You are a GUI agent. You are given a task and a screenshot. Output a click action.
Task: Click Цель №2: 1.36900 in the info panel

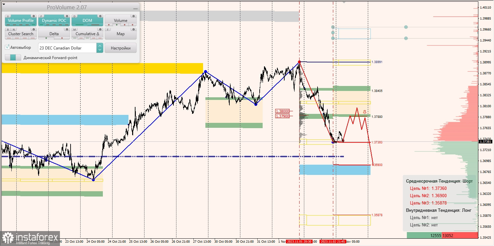point(428,196)
